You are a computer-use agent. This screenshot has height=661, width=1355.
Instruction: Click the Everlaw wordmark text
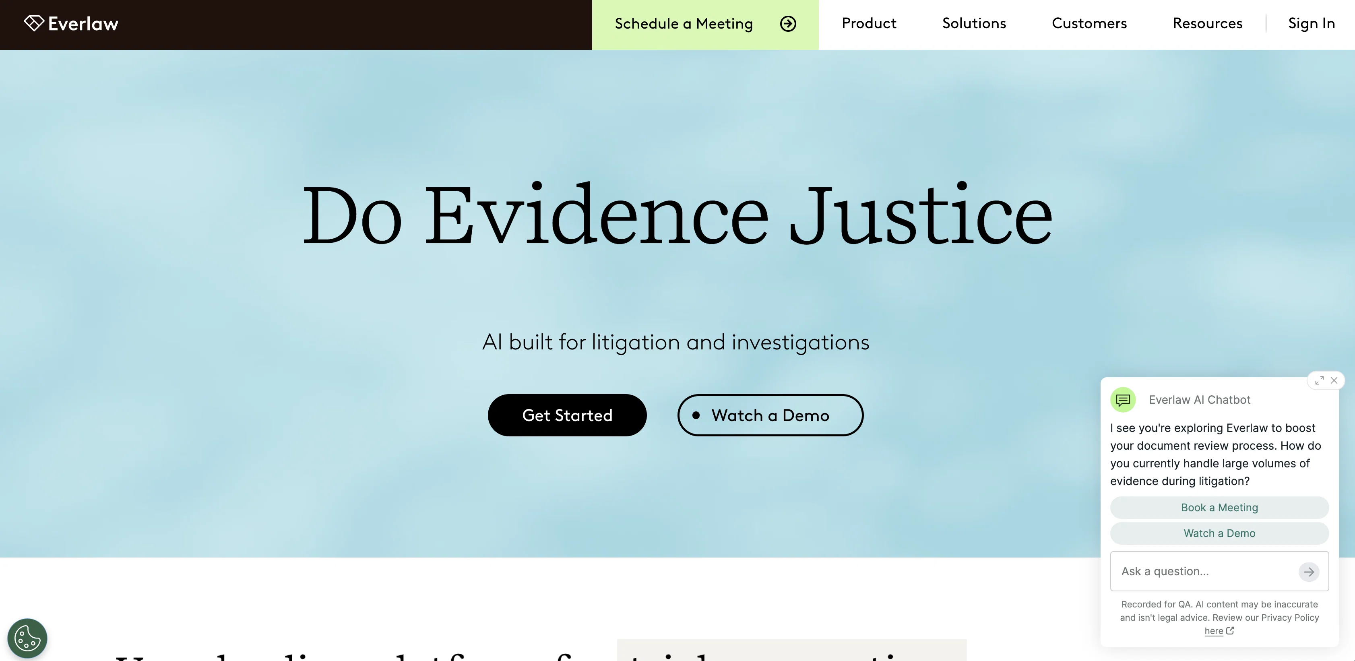point(83,24)
